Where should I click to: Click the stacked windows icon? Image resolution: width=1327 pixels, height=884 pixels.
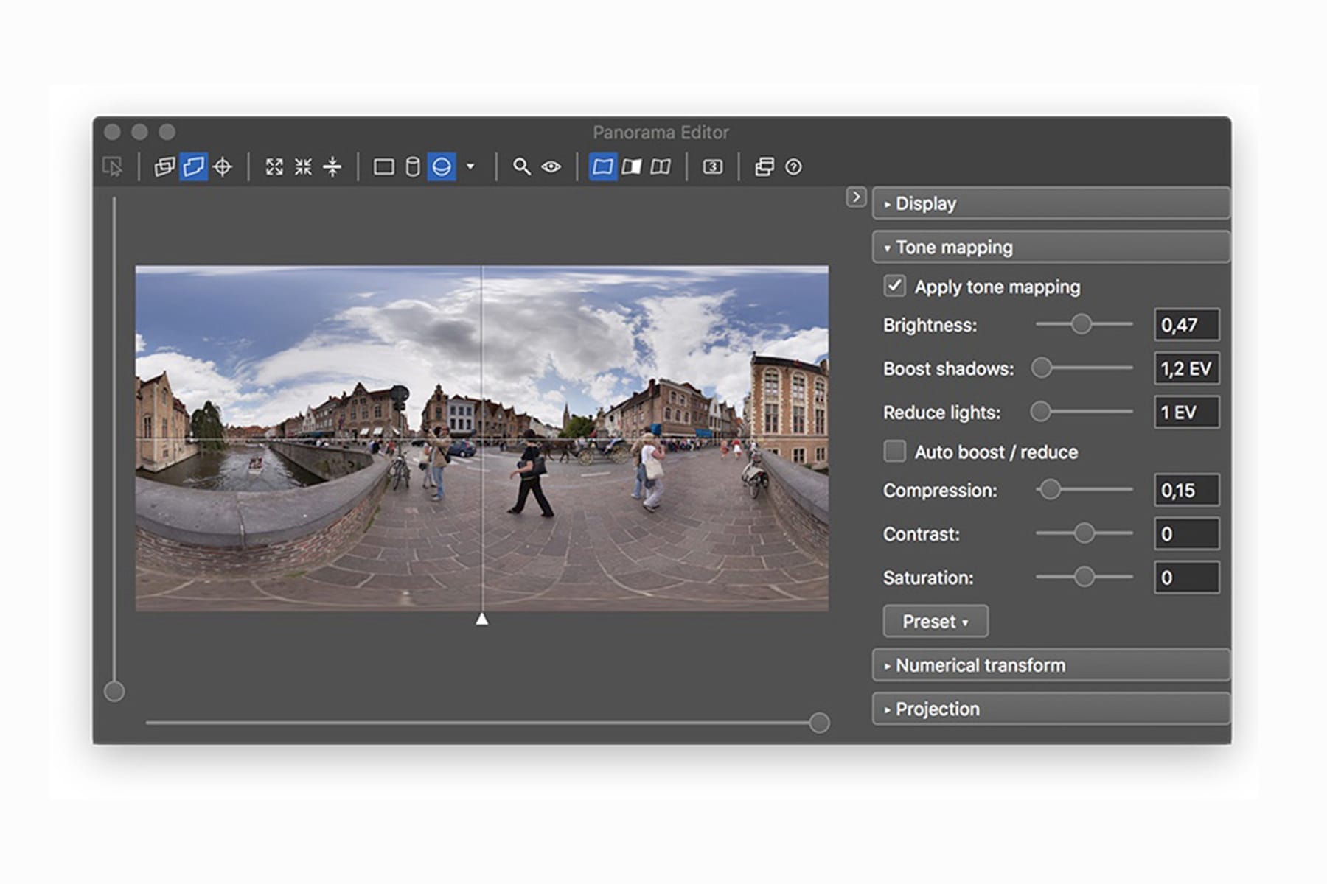tap(764, 167)
